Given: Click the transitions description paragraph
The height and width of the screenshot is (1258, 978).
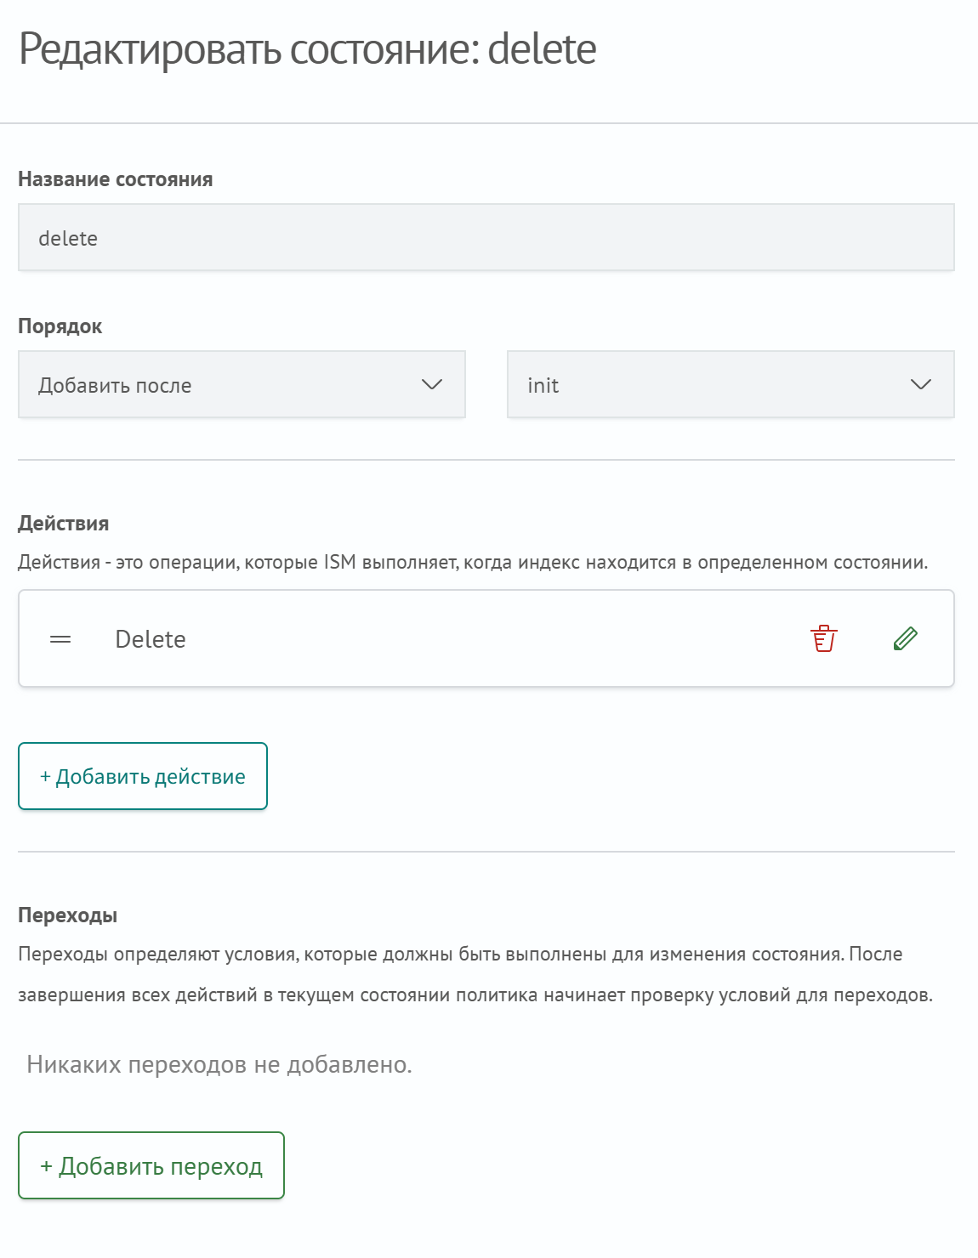Looking at the screenshot, I should point(475,974).
